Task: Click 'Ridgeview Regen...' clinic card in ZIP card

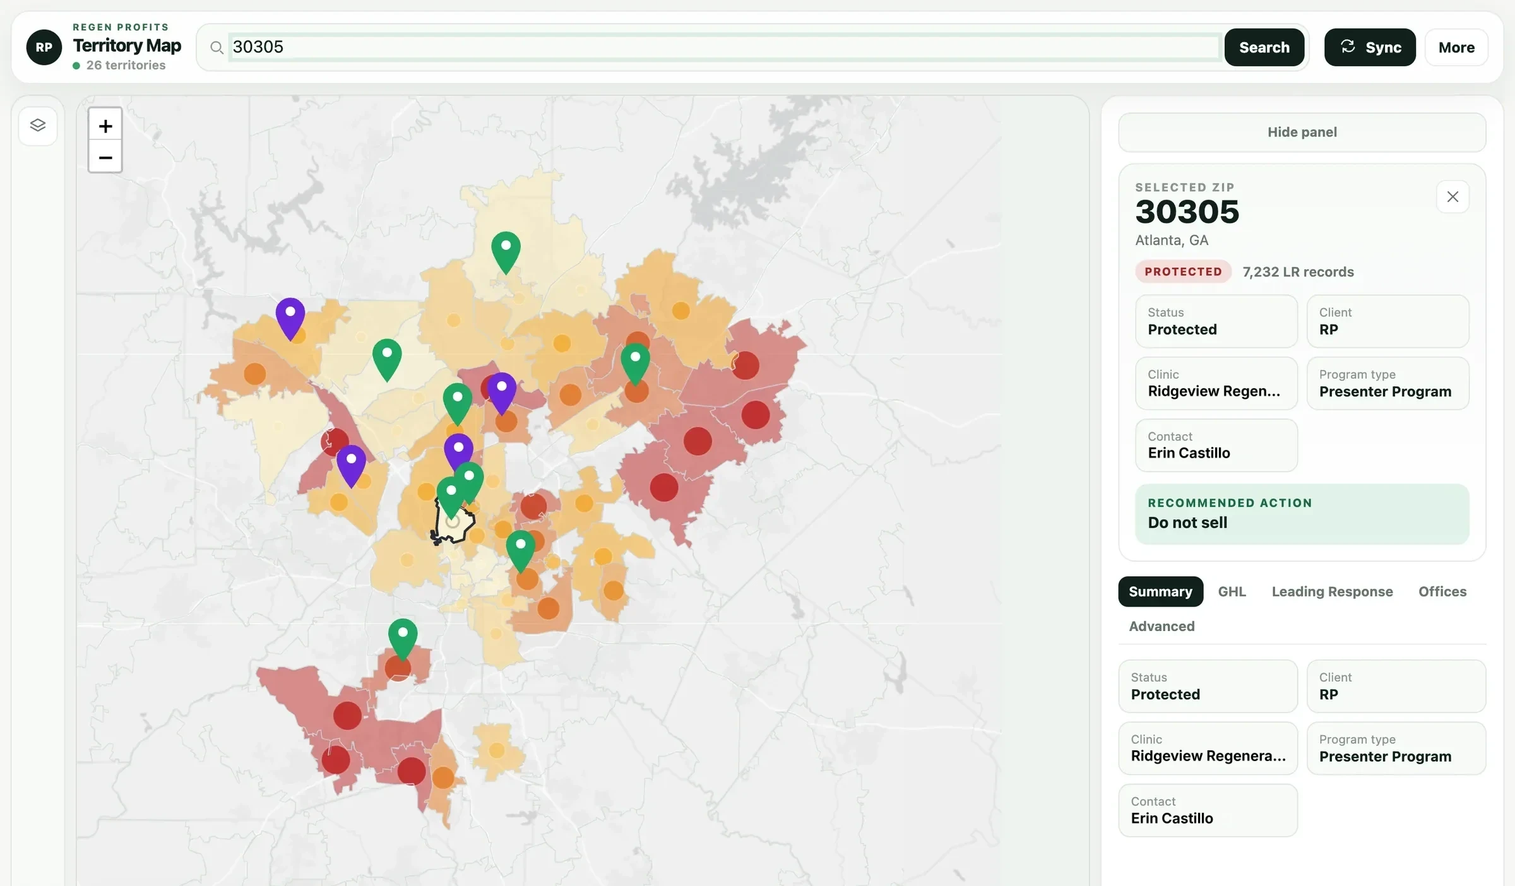Action: tap(1216, 383)
